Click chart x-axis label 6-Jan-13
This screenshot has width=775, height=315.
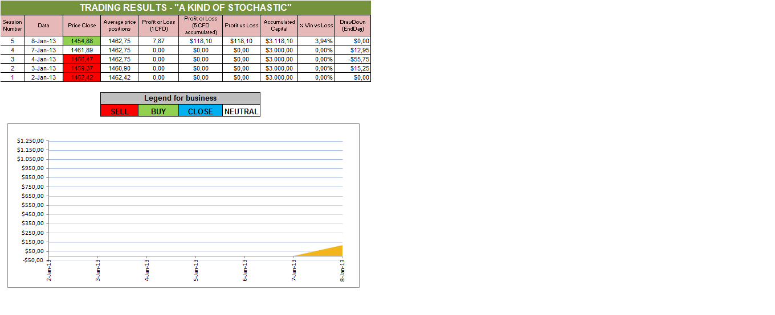coord(245,270)
